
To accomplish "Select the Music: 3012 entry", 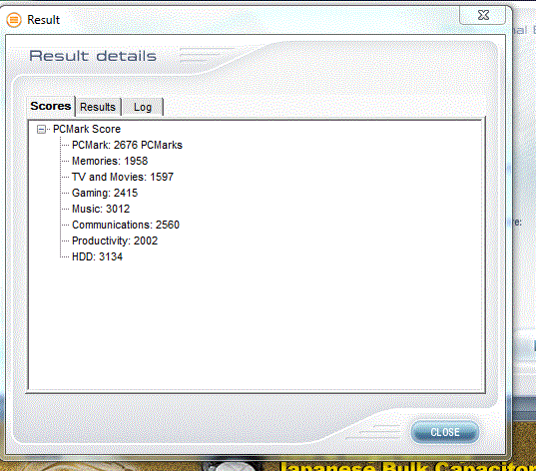I will coord(101,209).
